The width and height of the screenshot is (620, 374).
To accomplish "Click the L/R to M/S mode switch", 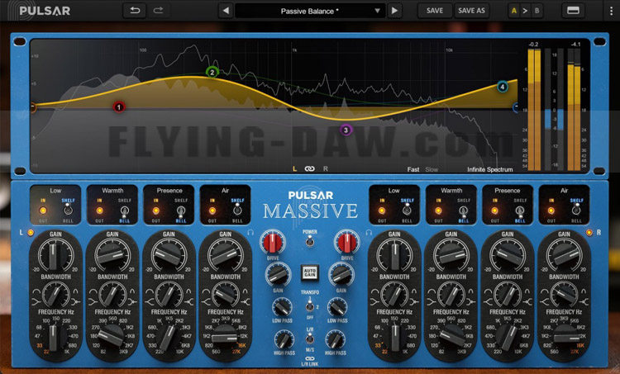I will coord(310,338).
